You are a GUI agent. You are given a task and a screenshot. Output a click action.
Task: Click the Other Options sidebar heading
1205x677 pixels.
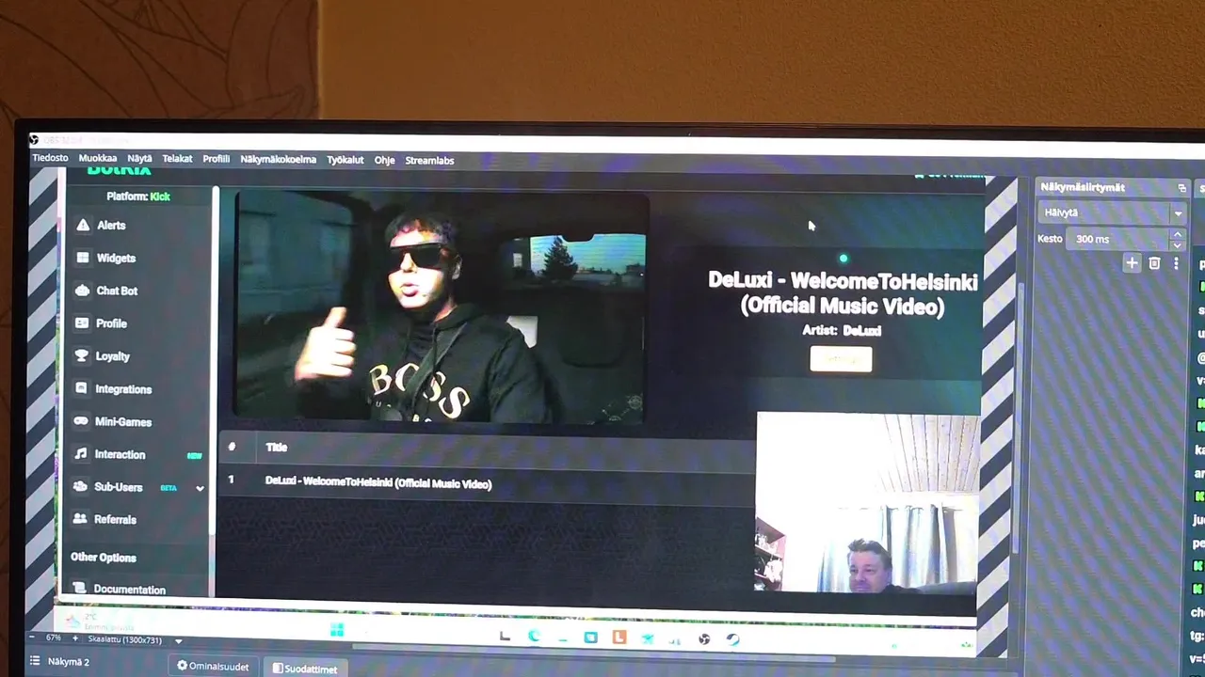tap(104, 558)
